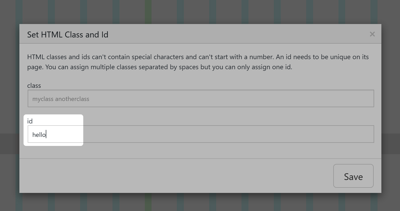The image size is (400, 211).
Task: Click the "id" field label
Action: (30, 121)
